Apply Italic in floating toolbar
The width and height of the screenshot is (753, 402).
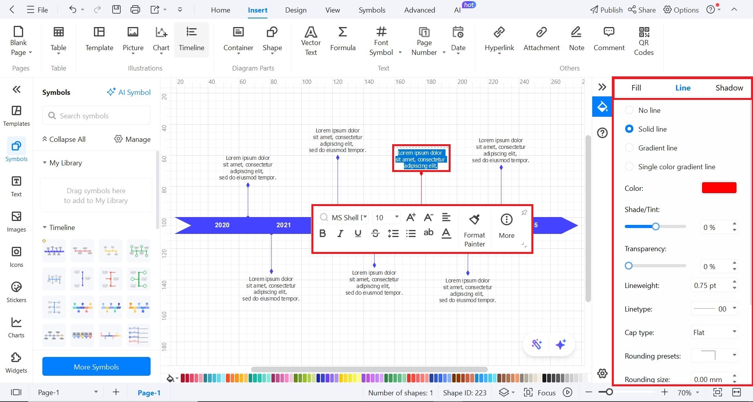tap(340, 234)
